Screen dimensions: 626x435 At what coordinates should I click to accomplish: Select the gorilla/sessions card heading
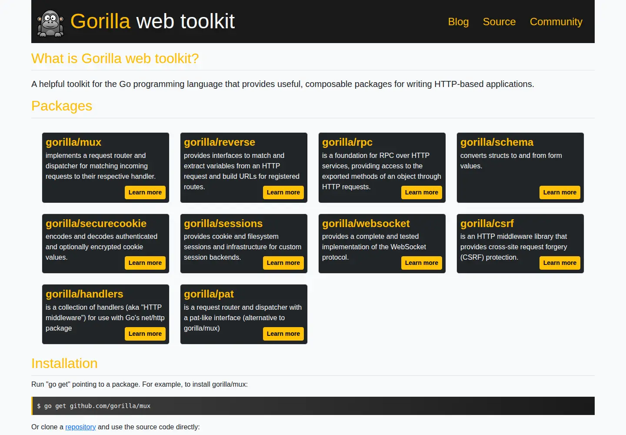click(x=223, y=224)
